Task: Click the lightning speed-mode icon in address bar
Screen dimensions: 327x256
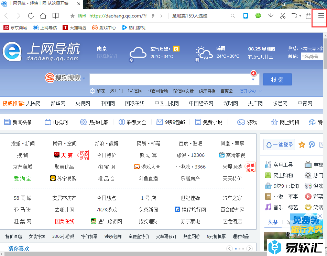Action: coord(153,16)
